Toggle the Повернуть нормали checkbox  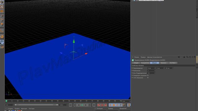[148, 76]
